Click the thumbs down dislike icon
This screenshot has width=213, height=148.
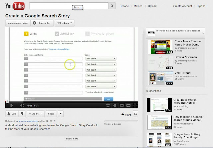[22, 114]
